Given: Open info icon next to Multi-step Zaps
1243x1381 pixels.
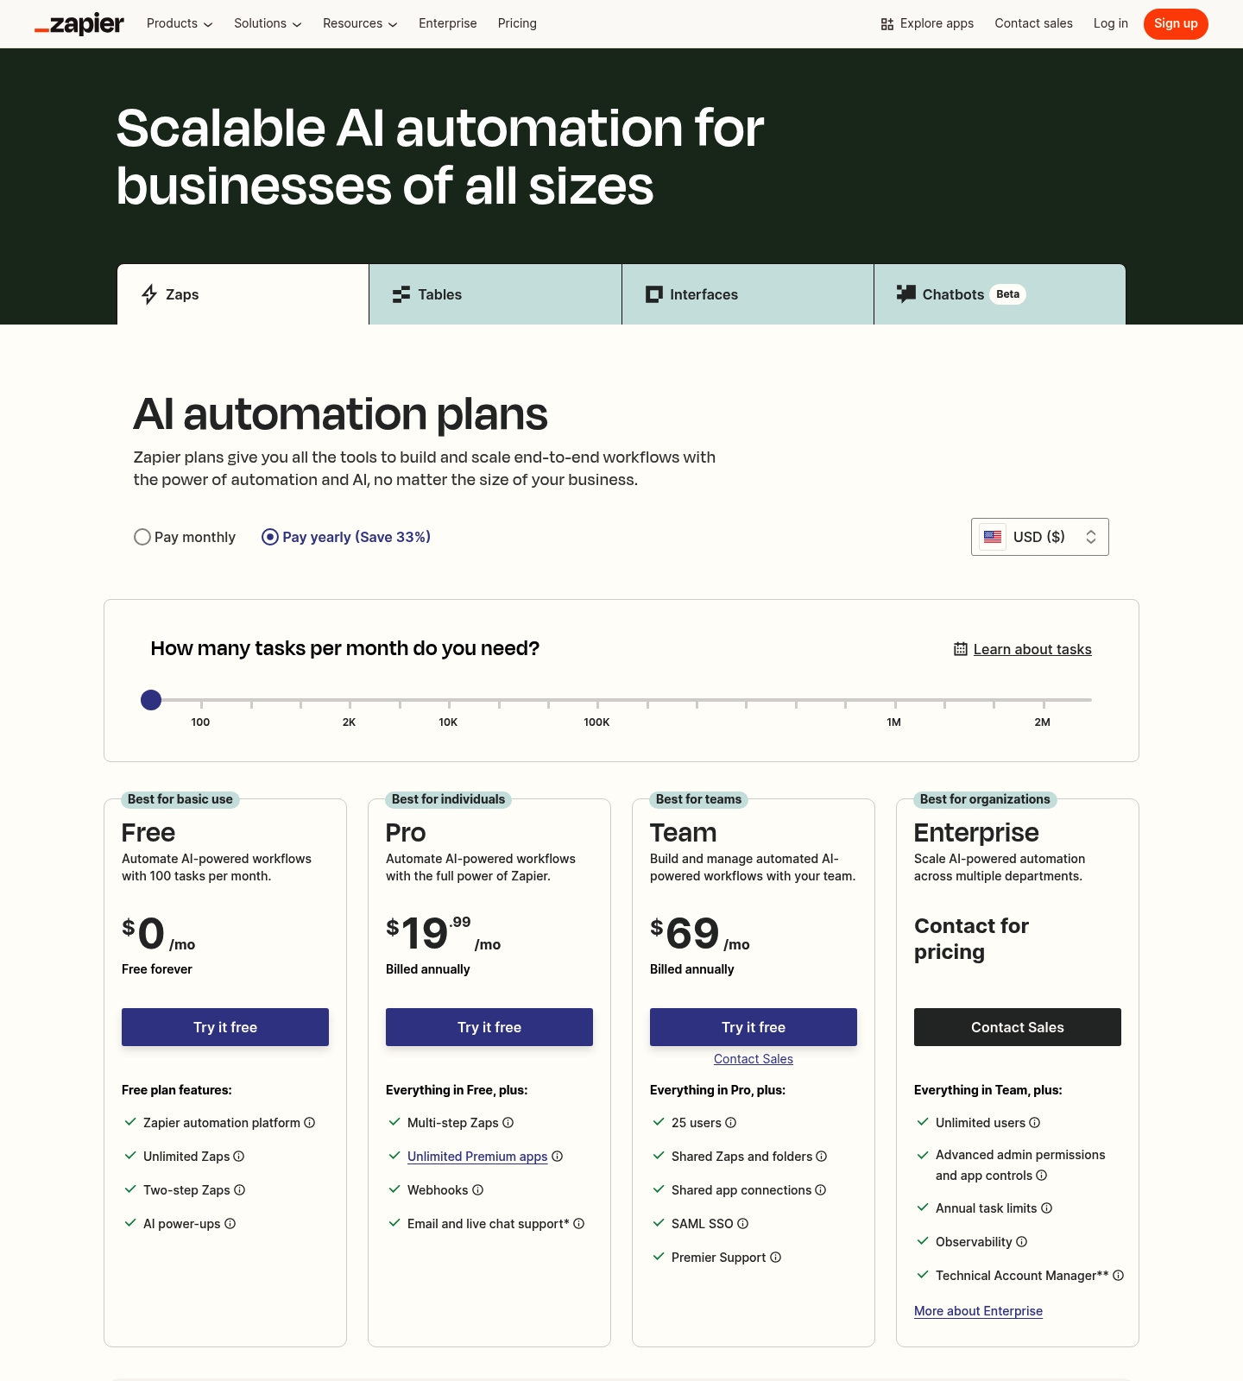Looking at the screenshot, I should [x=508, y=1123].
